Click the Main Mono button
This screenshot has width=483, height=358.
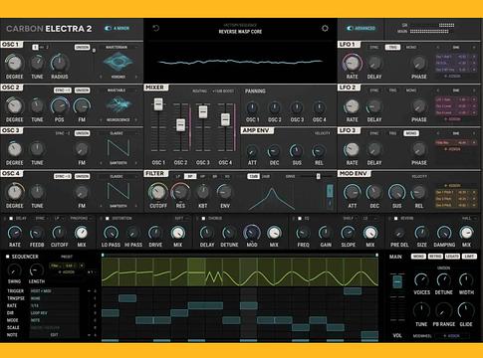(418, 257)
